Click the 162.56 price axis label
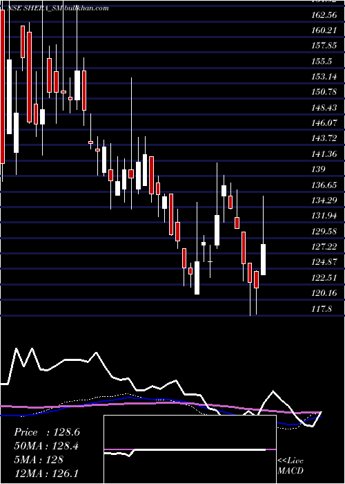The height and width of the screenshot is (484, 345). [x=324, y=15]
